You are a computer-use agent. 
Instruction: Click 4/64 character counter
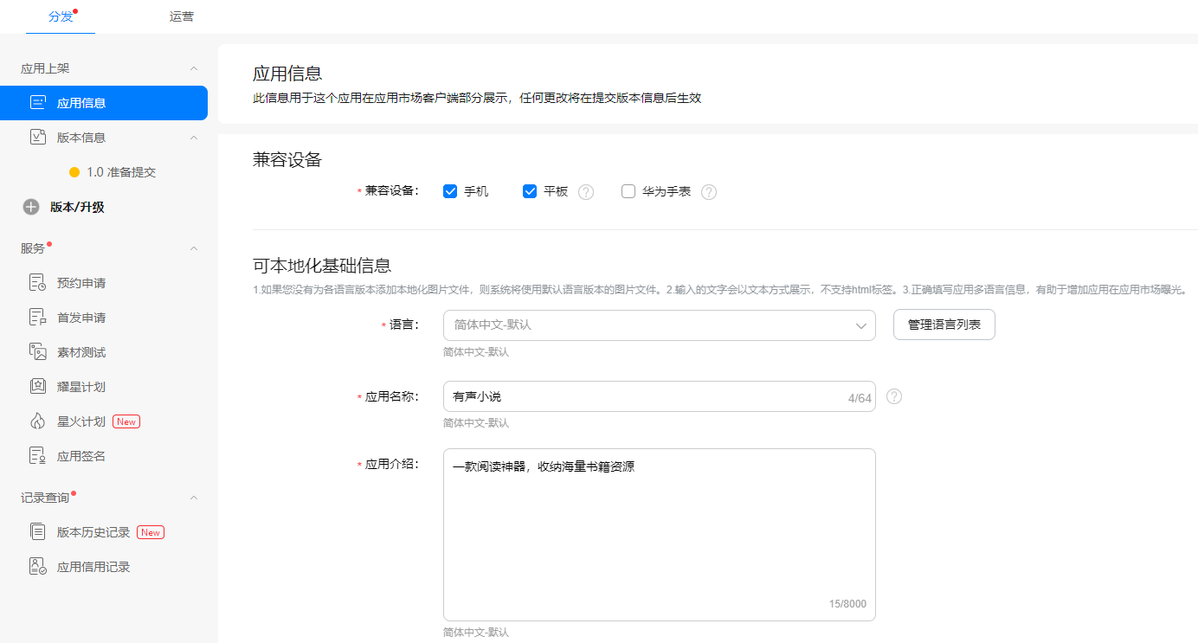coord(860,398)
